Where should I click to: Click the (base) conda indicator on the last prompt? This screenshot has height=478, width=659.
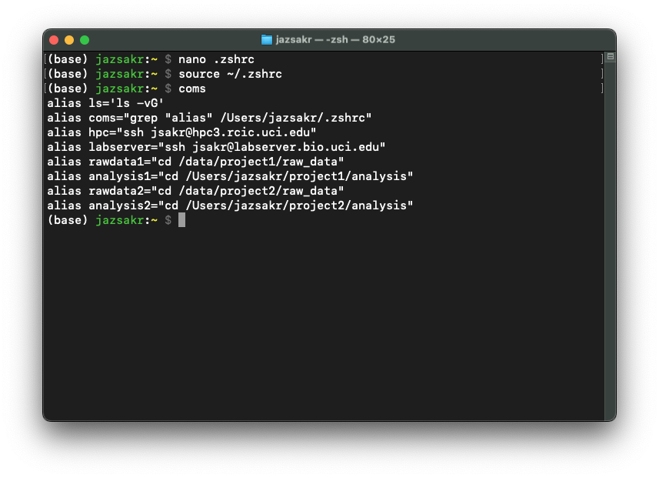point(68,219)
